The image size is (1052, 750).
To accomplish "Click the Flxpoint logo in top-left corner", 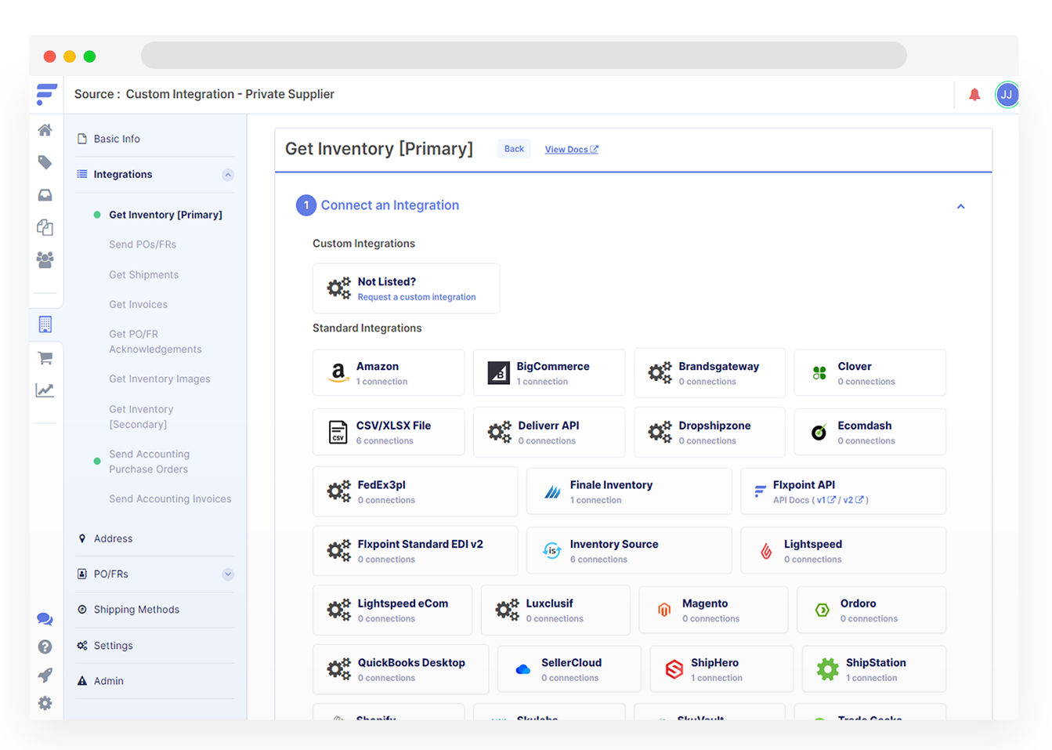I will pos(46,94).
